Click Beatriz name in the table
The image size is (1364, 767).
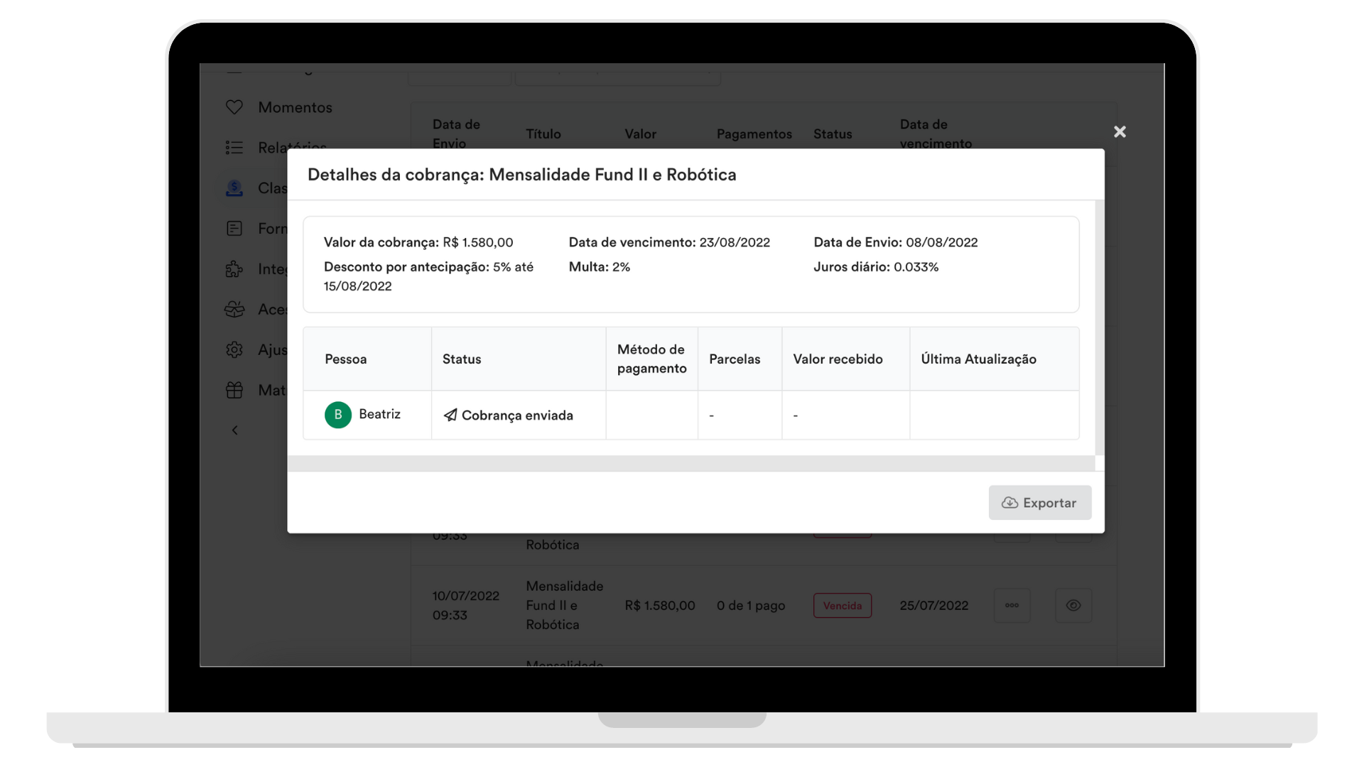[x=379, y=414]
